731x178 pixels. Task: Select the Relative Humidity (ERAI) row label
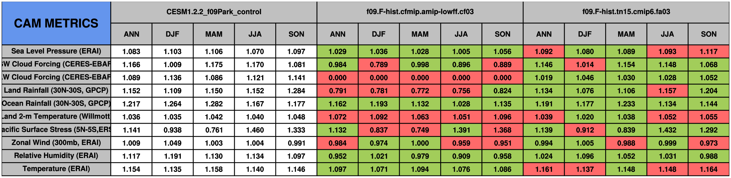pyautogui.click(x=56, y=156)
